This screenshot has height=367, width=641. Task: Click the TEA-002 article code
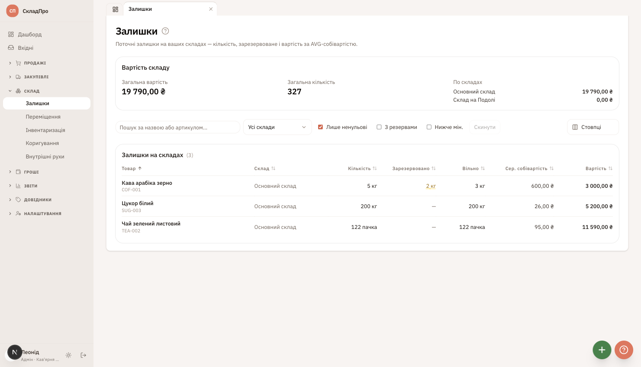click(131, 231)
